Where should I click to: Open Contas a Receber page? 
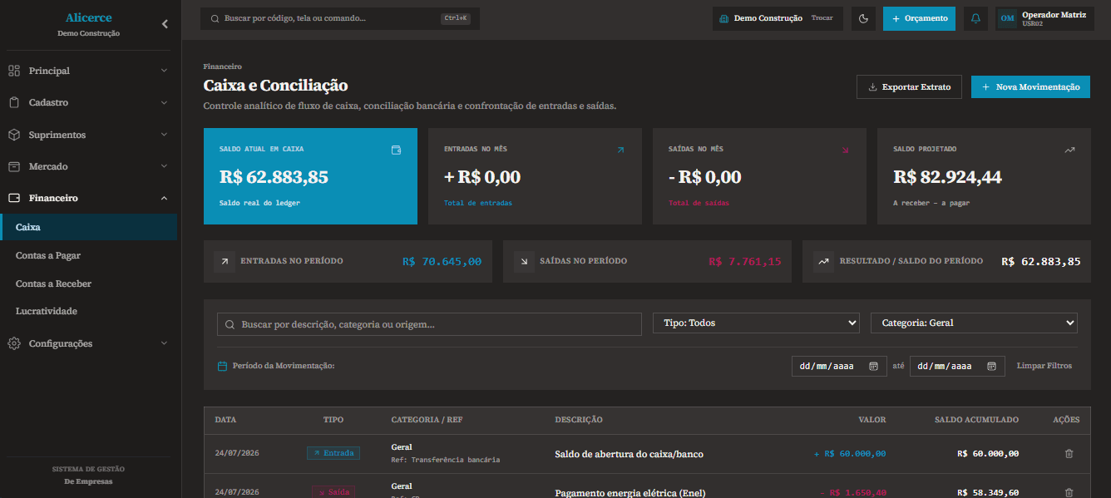(53, 284)
